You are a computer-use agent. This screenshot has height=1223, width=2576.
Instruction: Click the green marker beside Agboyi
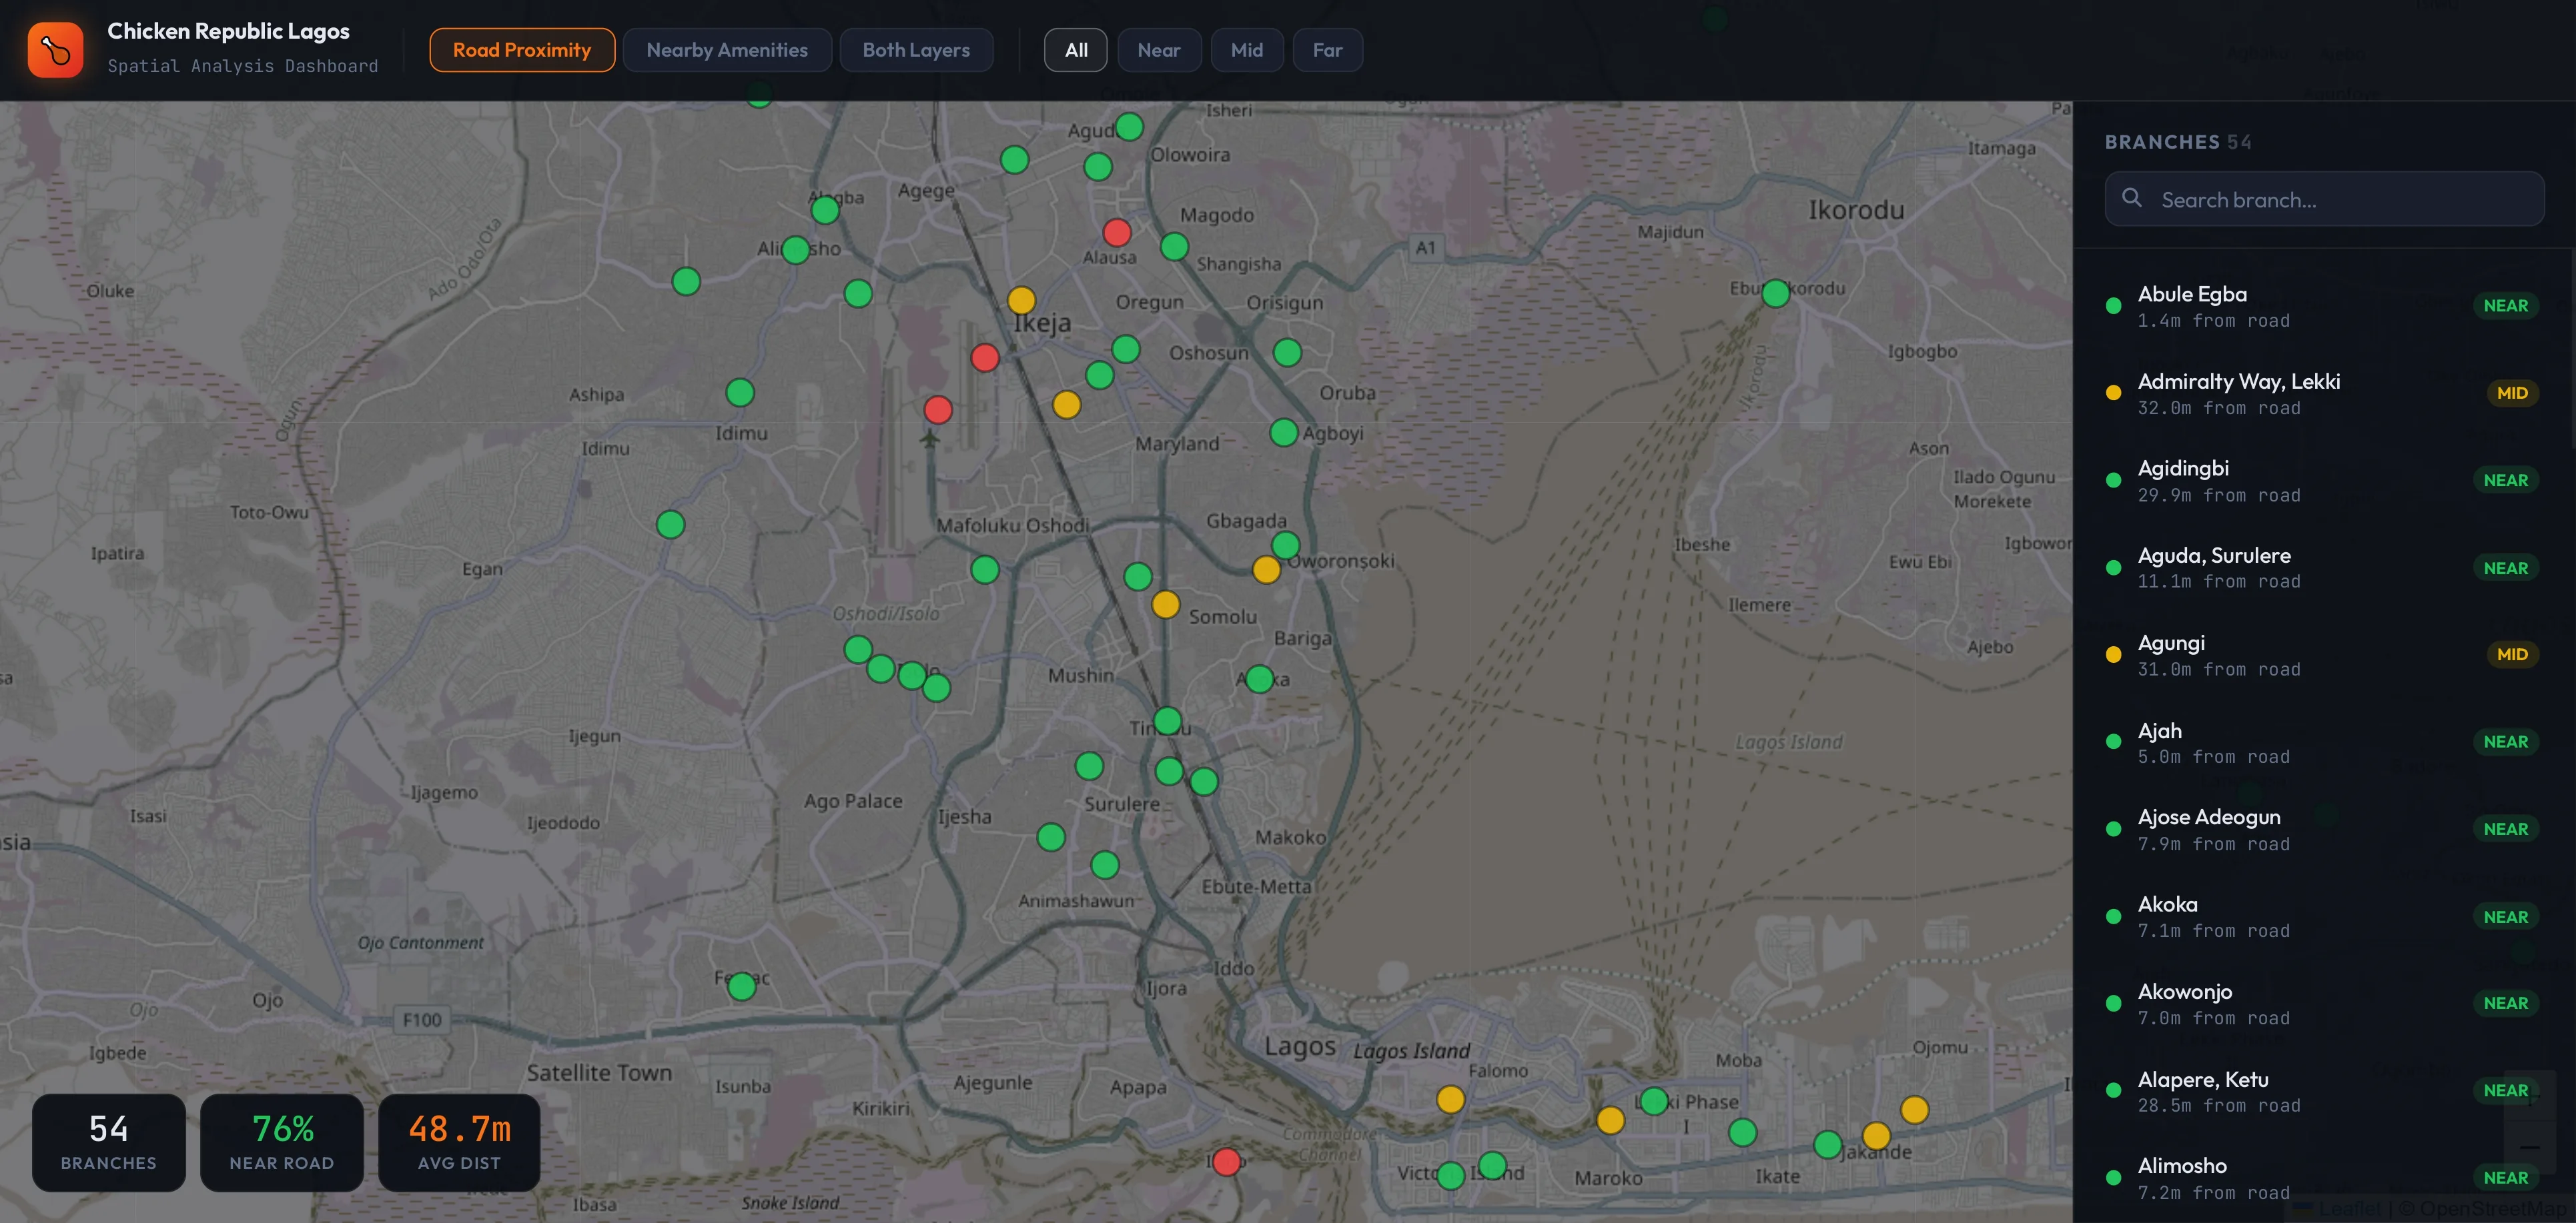(1284, 433)
